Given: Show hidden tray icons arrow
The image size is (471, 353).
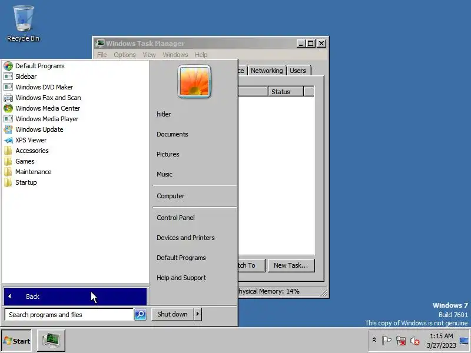Looking at the screenshot, I should click(x=374, y=340).
